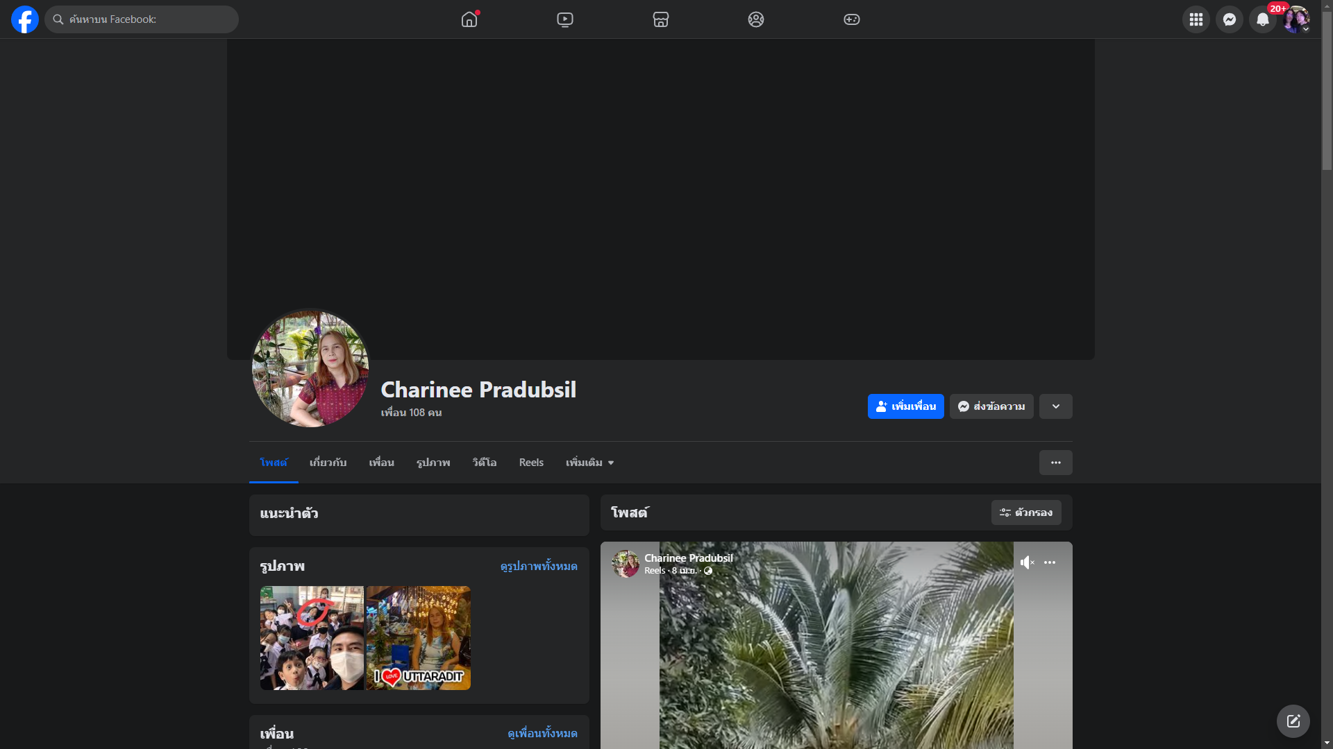Open the ดูรูปภาพทั้งหมด link

539,567
